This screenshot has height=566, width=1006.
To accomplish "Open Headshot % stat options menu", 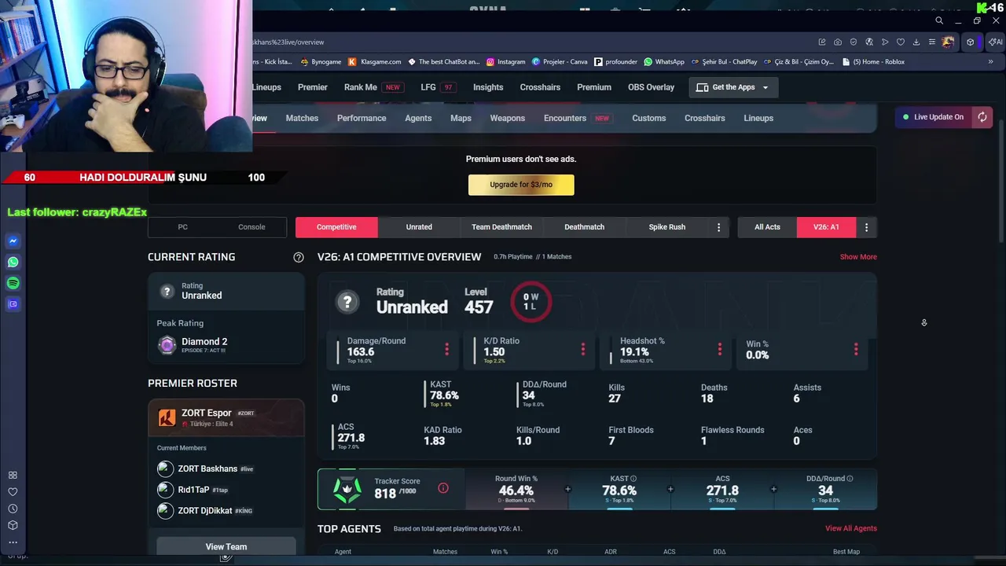I will [x=719, y=349].
